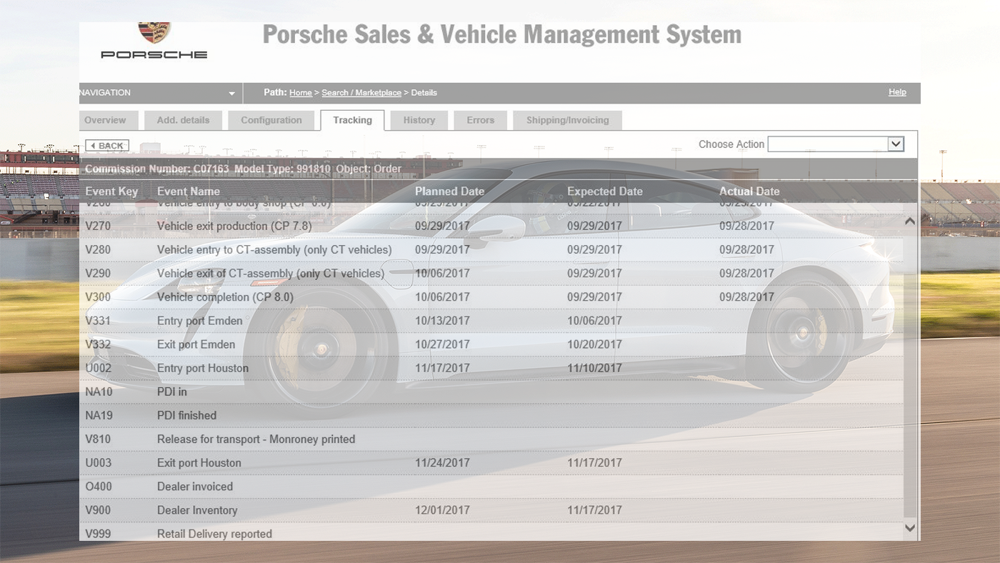Click the Actual Date column header
The width and height of the screenshot is (1000, 563).
tap(749, 191)
